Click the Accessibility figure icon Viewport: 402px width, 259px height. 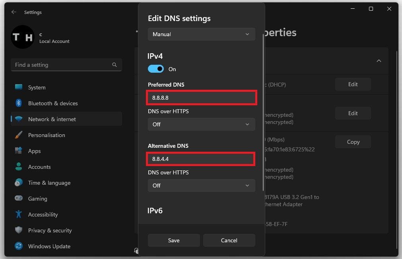[18, 214]
